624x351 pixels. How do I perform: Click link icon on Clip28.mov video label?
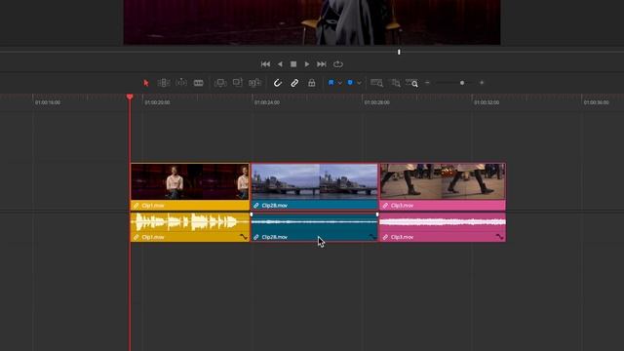(x=256, y=206)
